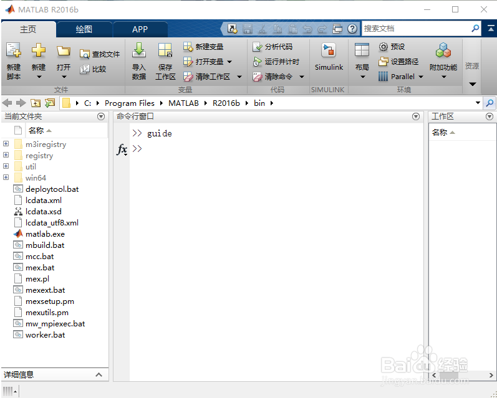Screen dimensions: 497x398
Task: Select matlab.exe in file list
Action: pyautogui.click(x=45, y=234)
